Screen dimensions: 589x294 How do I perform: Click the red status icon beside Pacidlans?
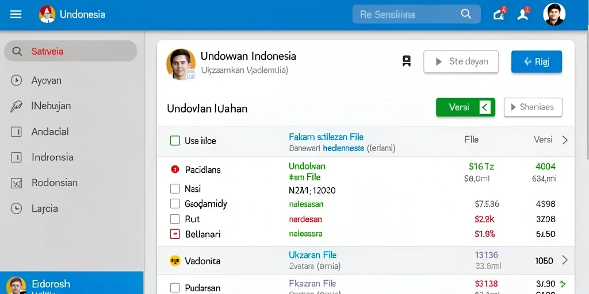click(x=175, y=169)
